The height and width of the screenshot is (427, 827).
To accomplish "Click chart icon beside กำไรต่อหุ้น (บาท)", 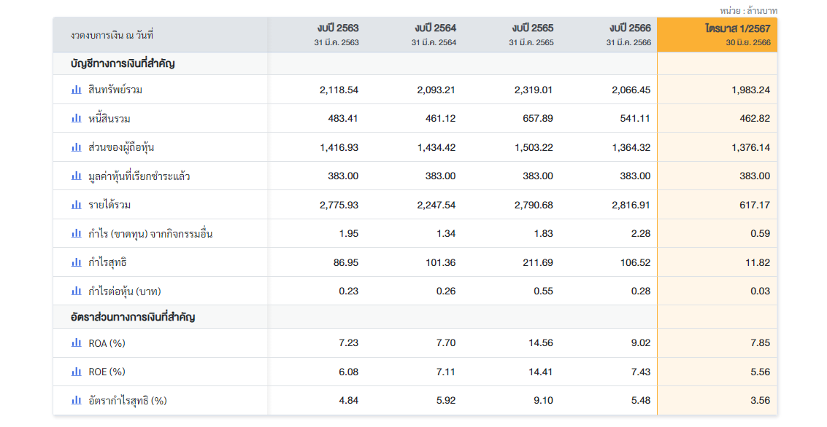I will point(77,291).
